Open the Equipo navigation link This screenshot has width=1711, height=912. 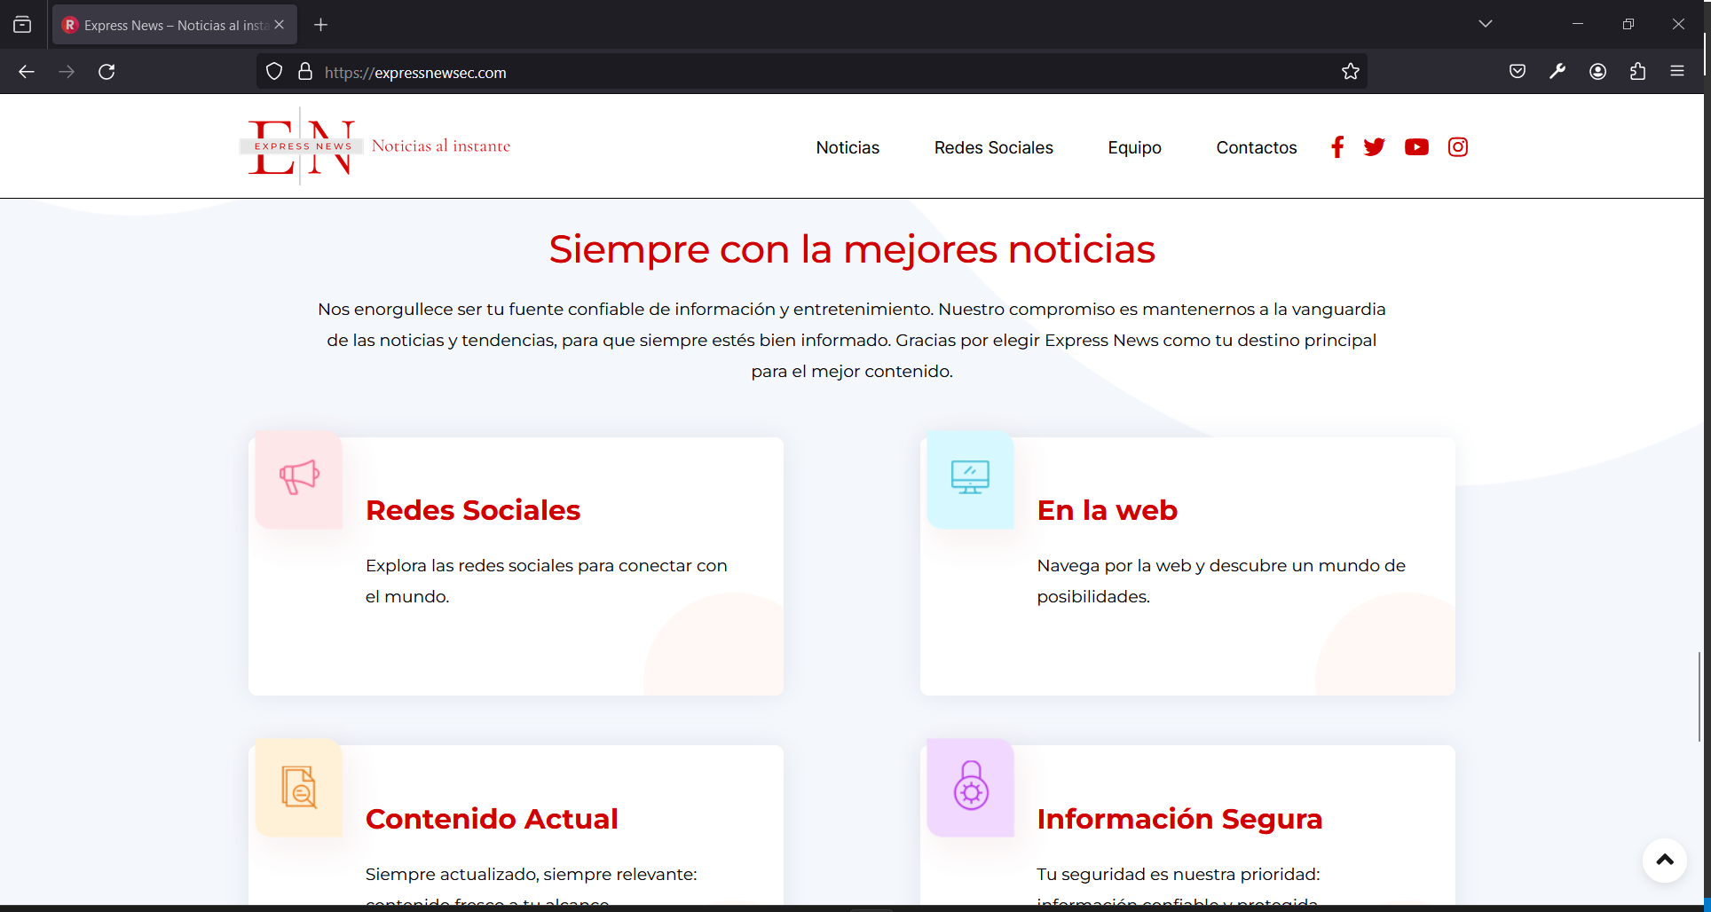click(x=1134, y=148)
